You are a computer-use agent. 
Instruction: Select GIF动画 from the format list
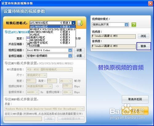53,45
